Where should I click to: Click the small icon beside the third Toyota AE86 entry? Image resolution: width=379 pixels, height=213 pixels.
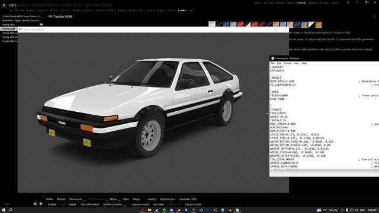41,24
